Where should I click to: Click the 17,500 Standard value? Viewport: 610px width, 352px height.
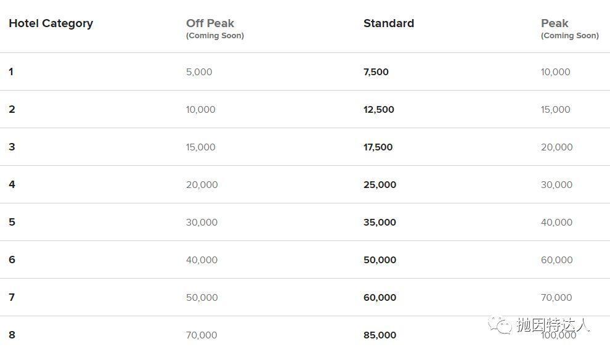378,147
